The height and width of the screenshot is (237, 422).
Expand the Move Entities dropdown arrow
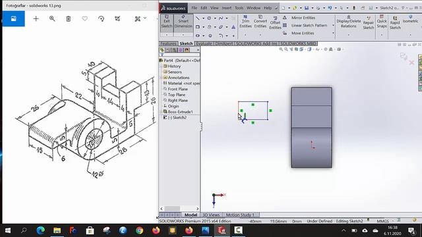(x=333, y=34)
